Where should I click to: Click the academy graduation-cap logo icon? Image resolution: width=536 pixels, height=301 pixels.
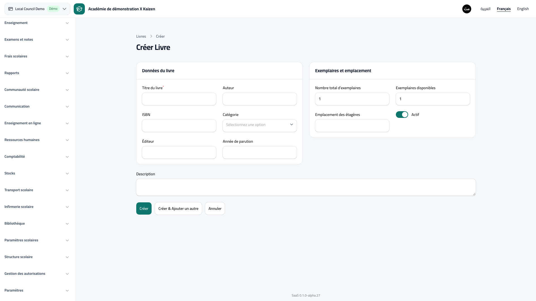coord(79,9)
